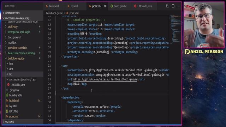Click the build.xml tab XML icon

click(x=47, y=6)
